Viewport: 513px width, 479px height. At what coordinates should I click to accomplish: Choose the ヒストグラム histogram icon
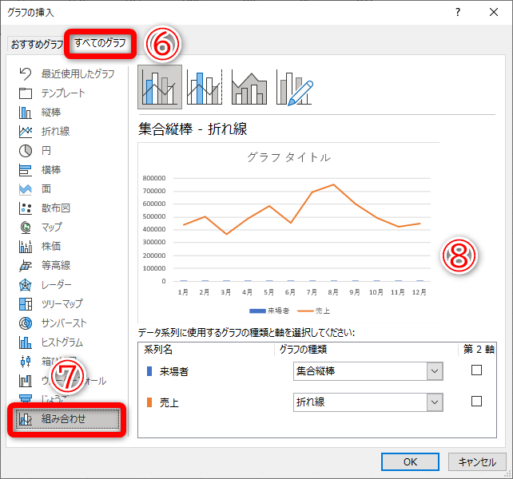click(26, 342)
